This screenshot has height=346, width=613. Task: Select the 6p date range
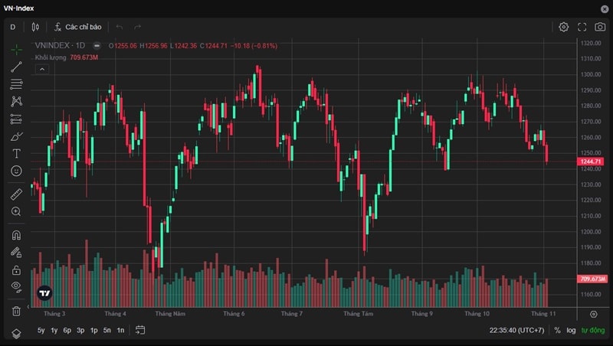[67, 331]
